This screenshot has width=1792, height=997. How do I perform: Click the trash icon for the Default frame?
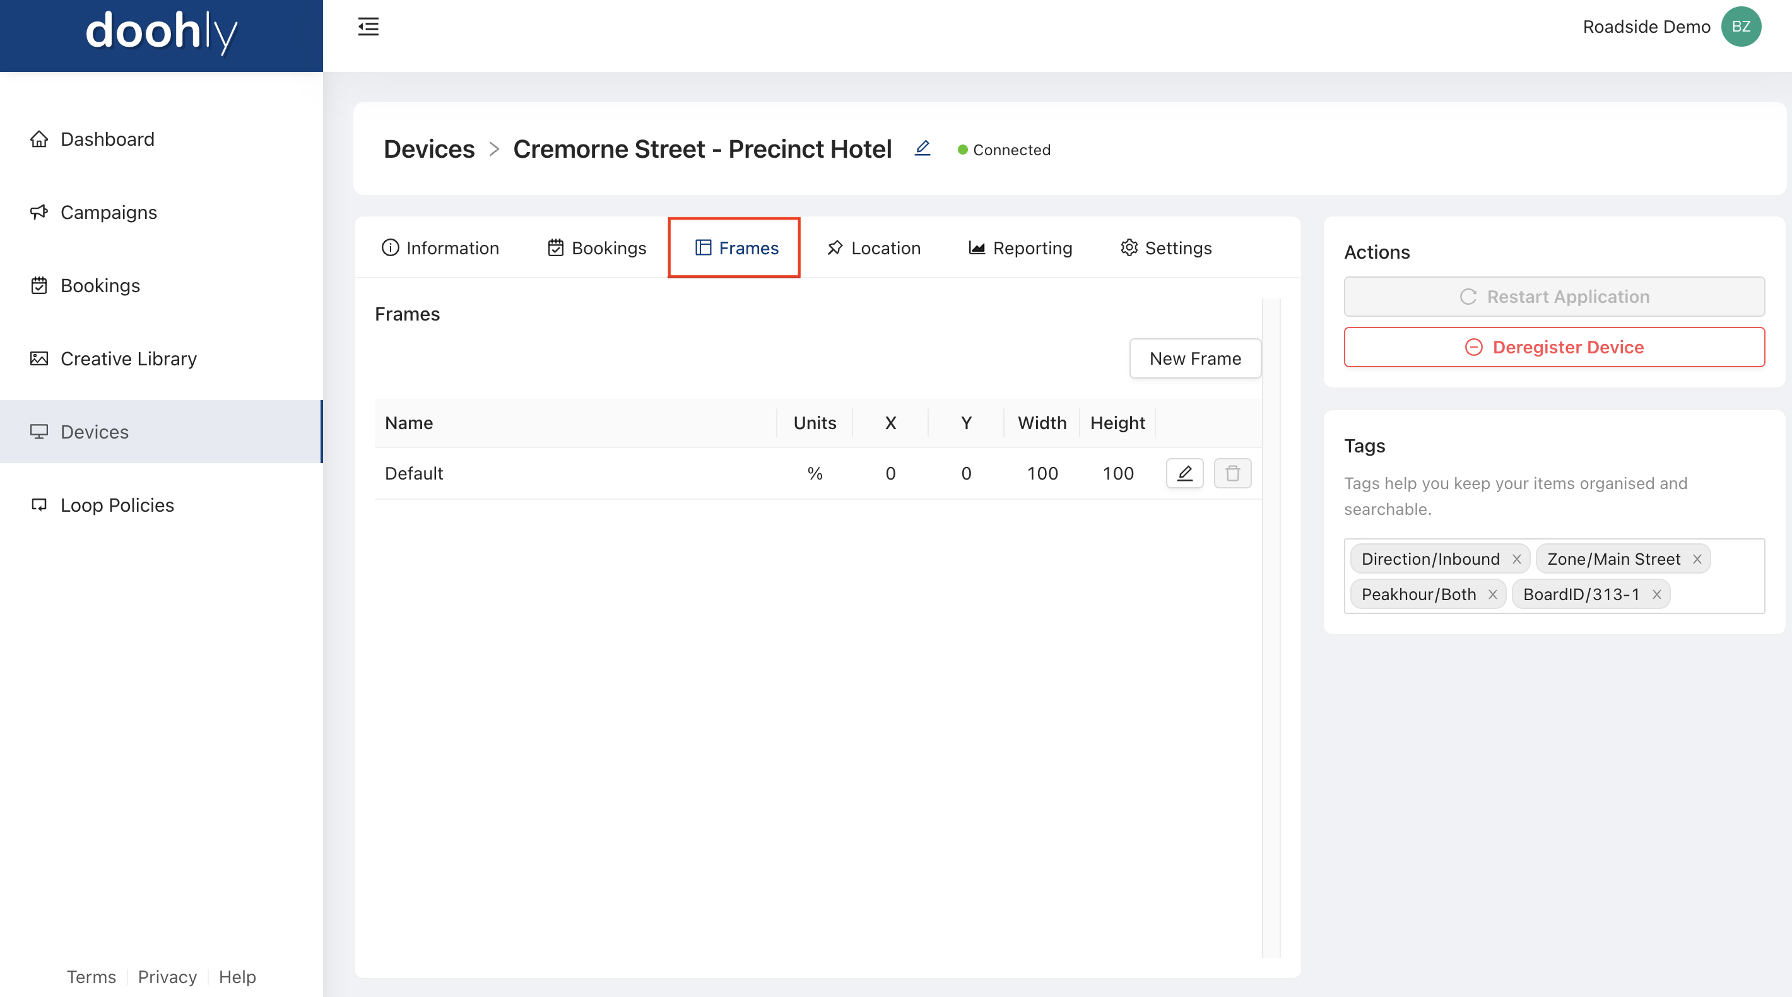(1232, 473)
